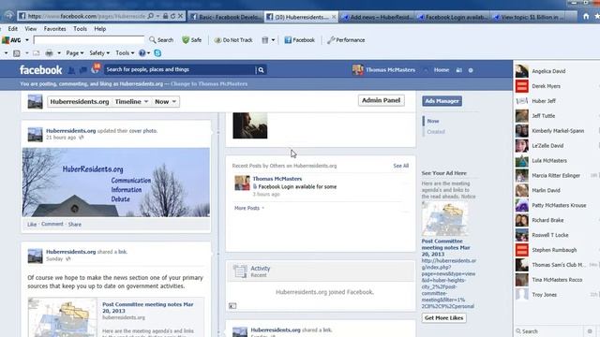Switch to Facebook Login available tab
600x337 pixels.
(x=453, y=17)
